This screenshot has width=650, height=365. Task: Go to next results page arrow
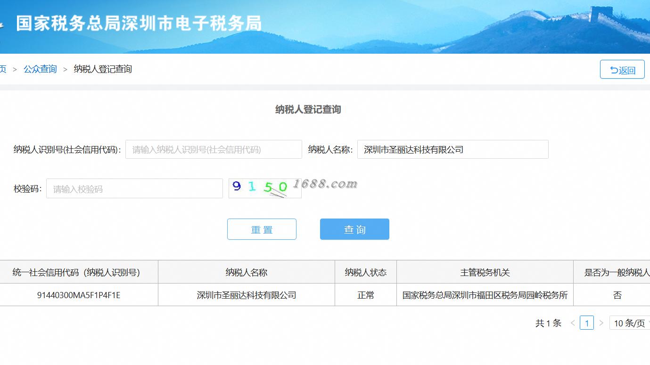(601, 323)
